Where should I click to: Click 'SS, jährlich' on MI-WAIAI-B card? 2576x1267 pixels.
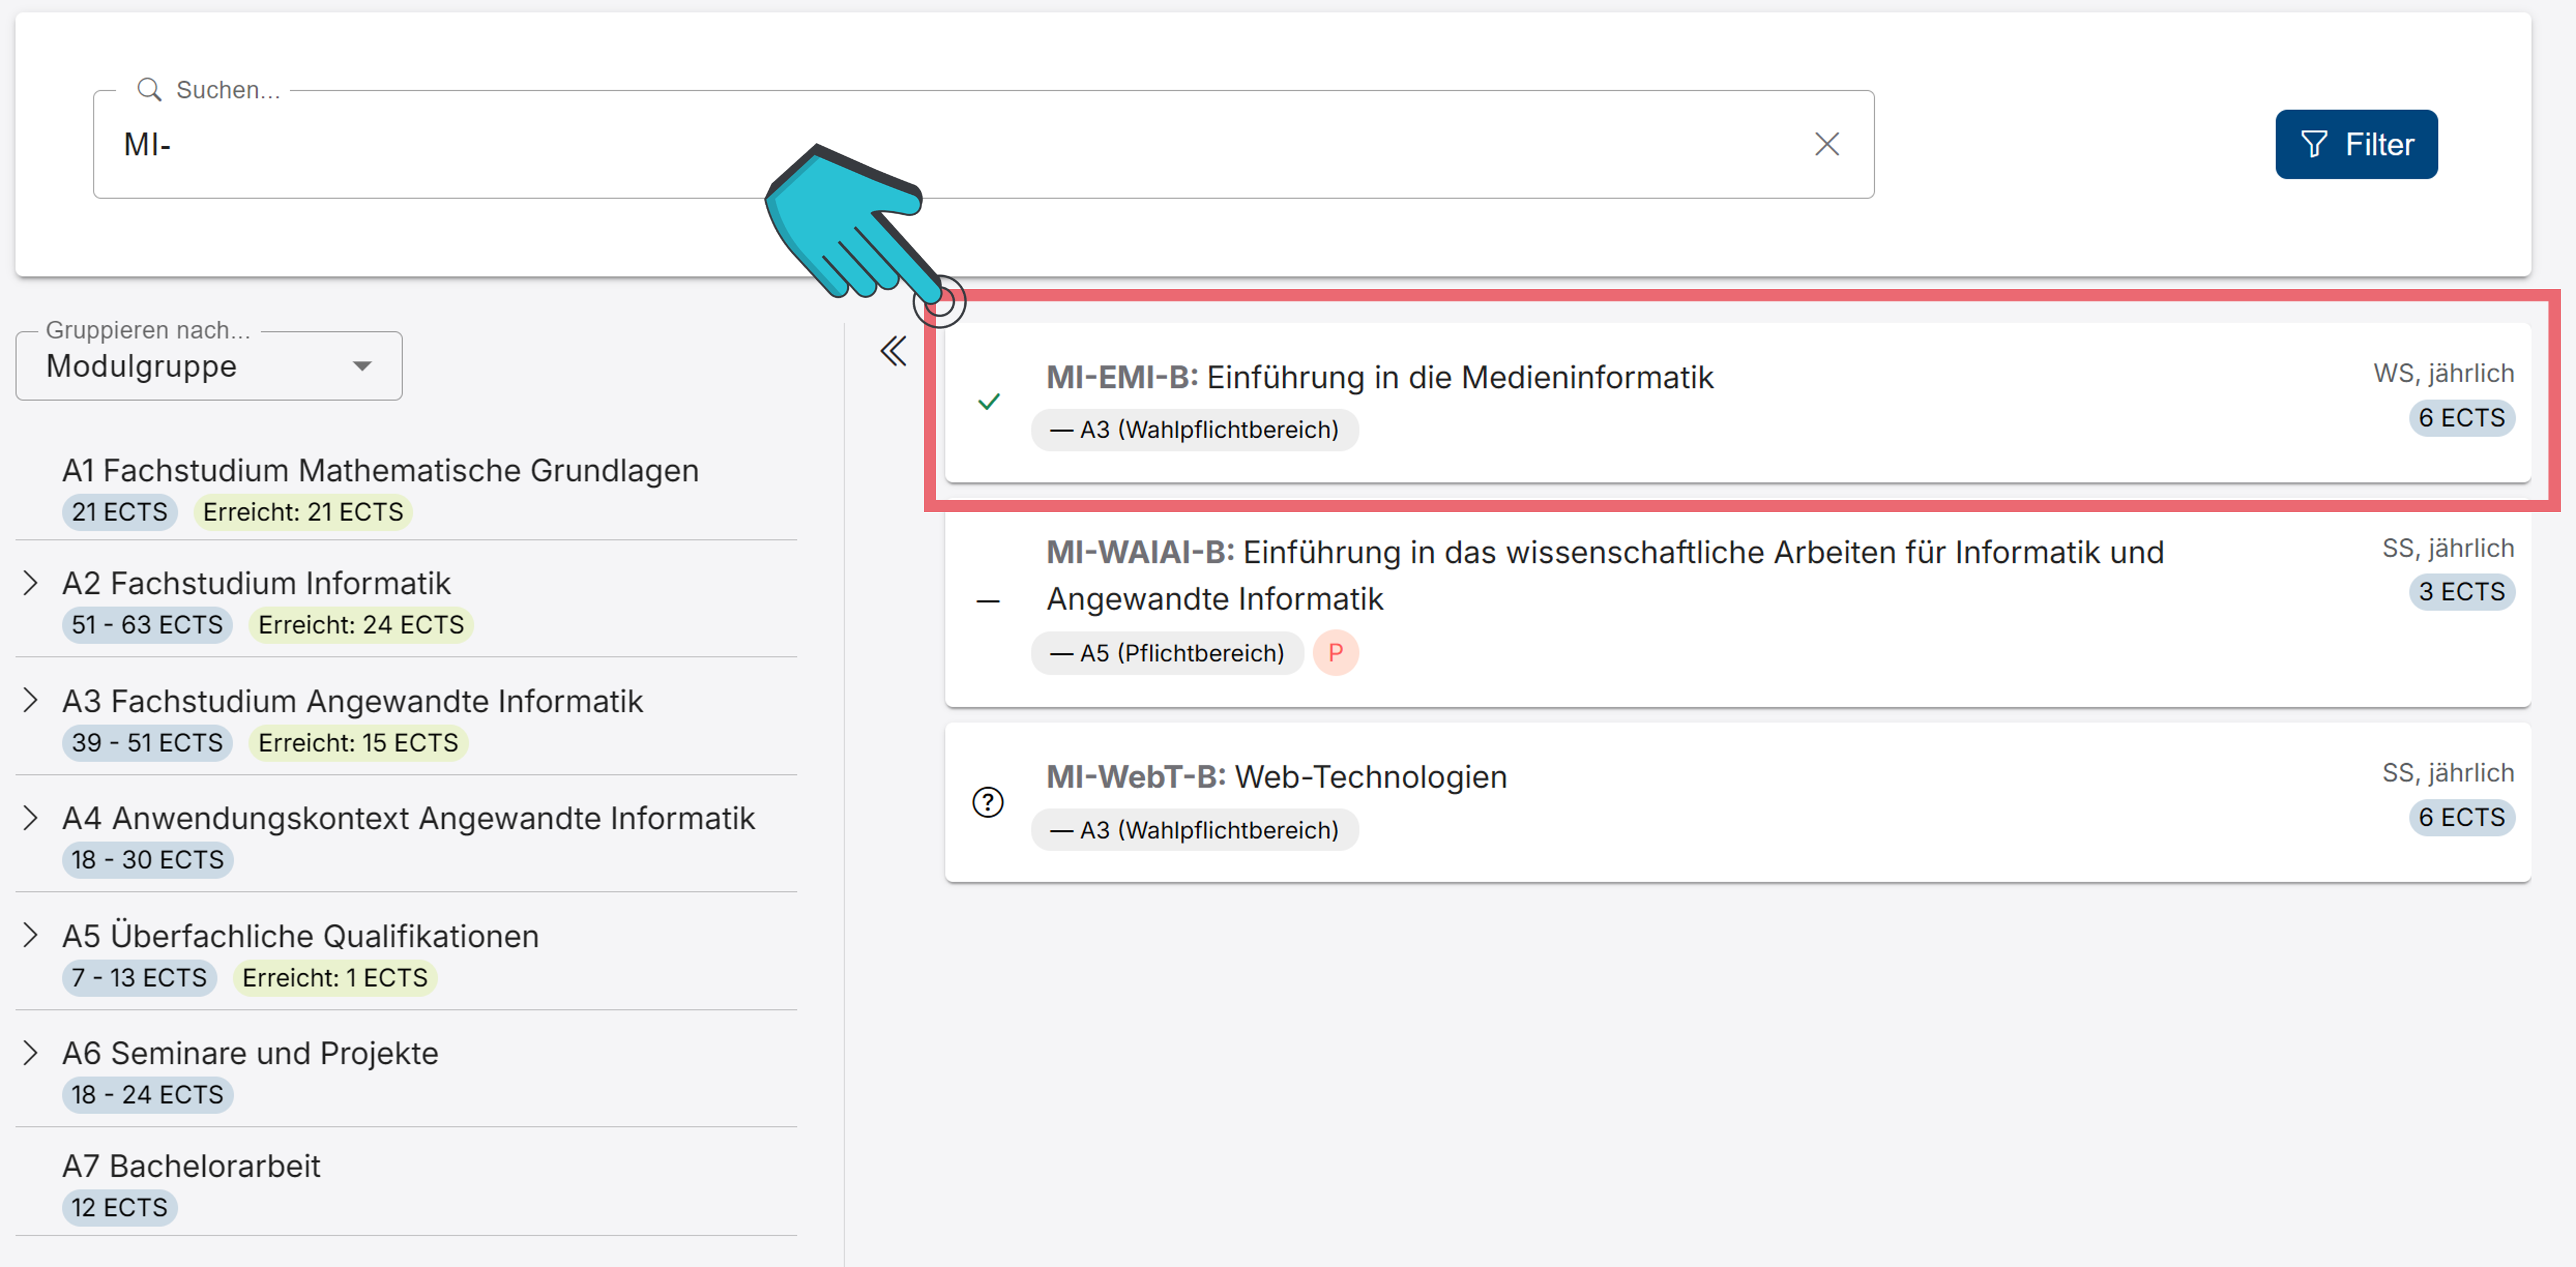point(2447,548)
